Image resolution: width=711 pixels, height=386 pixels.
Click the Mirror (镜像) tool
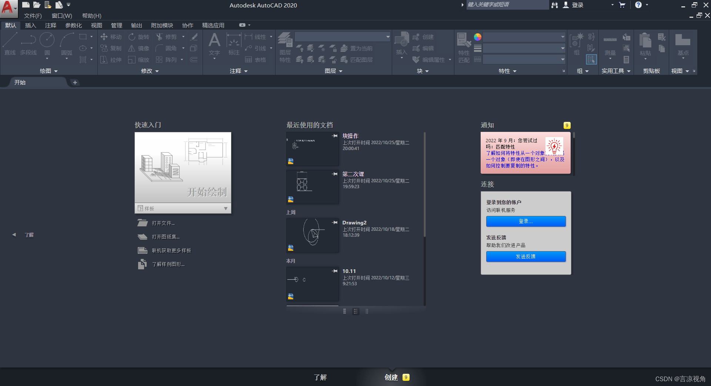pyautogui.click(x=139, y=48)
